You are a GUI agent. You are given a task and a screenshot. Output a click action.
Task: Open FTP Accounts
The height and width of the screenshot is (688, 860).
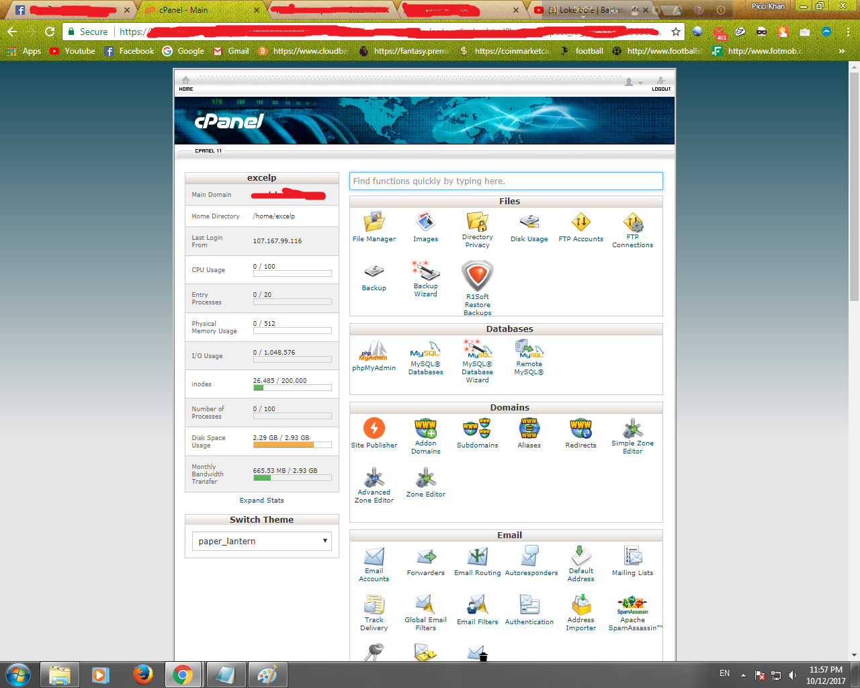580,228
